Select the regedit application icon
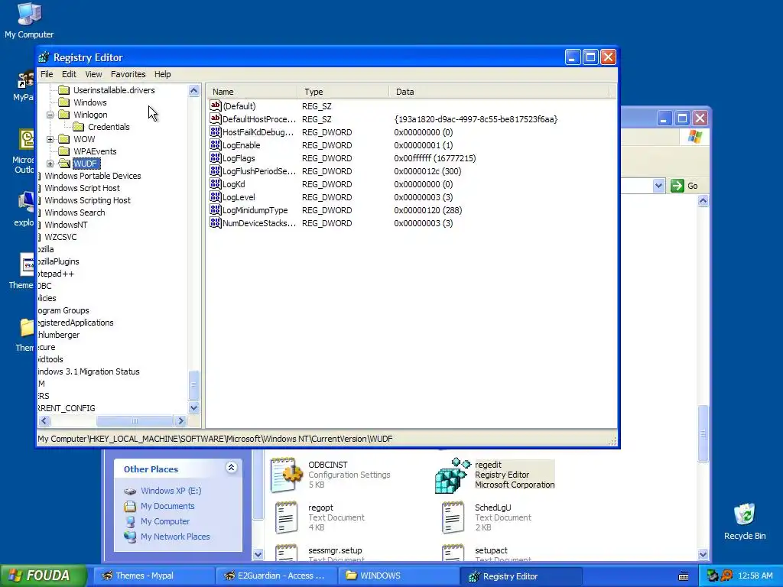Screen dimensions: 783x587 [x=453, y=475]
